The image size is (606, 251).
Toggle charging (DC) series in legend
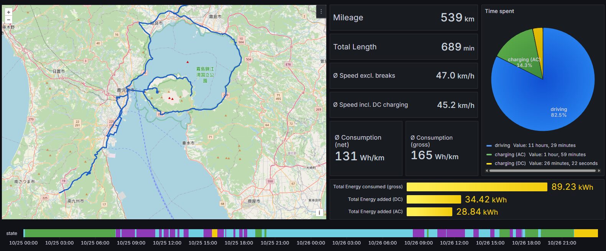510,163
